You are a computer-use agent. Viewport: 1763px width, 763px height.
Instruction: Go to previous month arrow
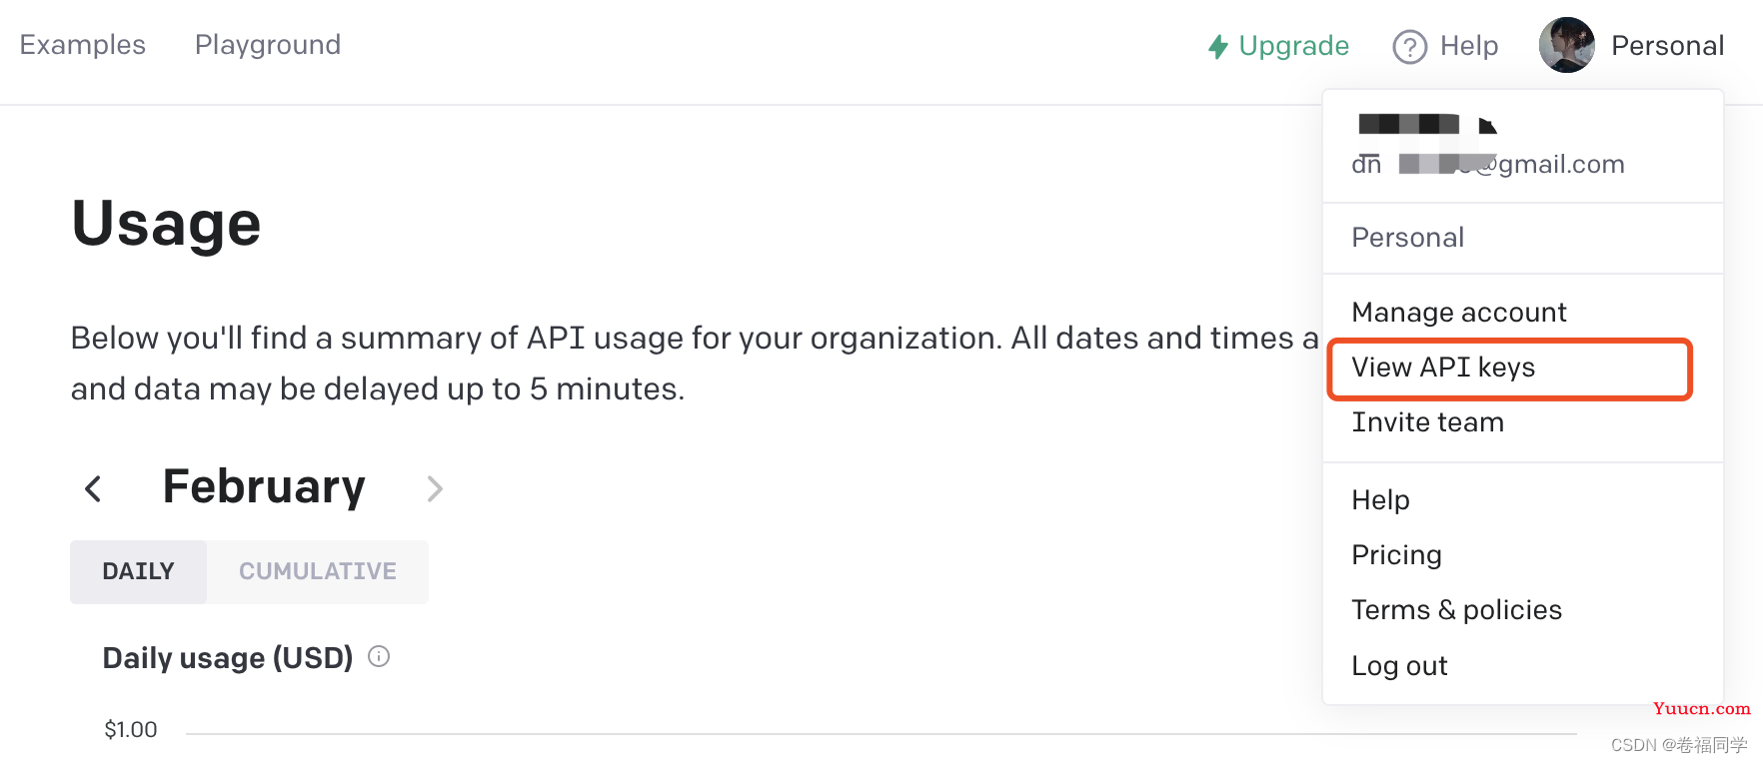click(x=93, y=488)
